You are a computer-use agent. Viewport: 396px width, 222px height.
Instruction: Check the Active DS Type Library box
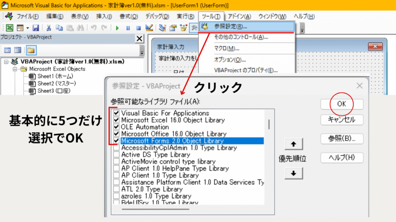116,155
